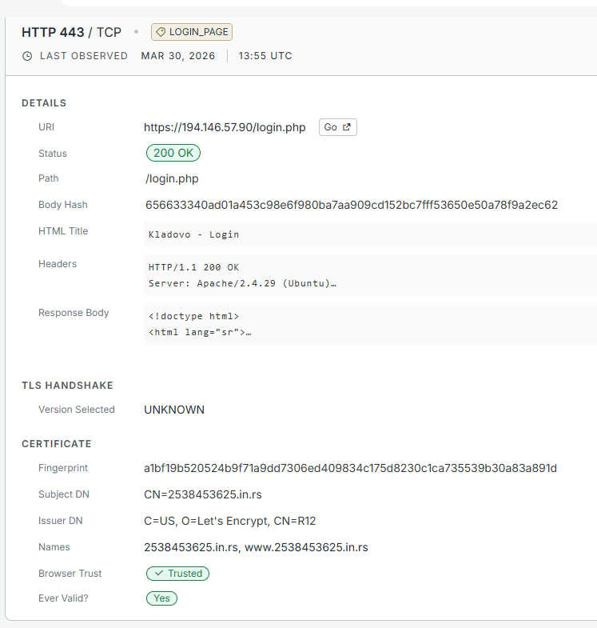Click the external-link arrow icon in Go
The image size is (597, 628).
click(x=347, y=127)
